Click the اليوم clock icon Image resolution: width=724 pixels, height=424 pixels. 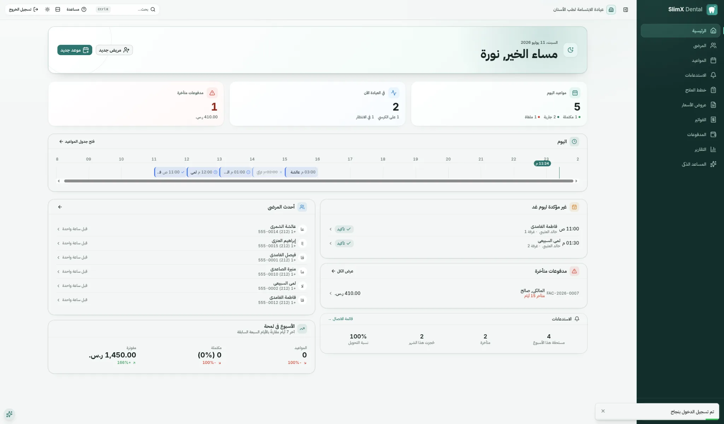574,142
